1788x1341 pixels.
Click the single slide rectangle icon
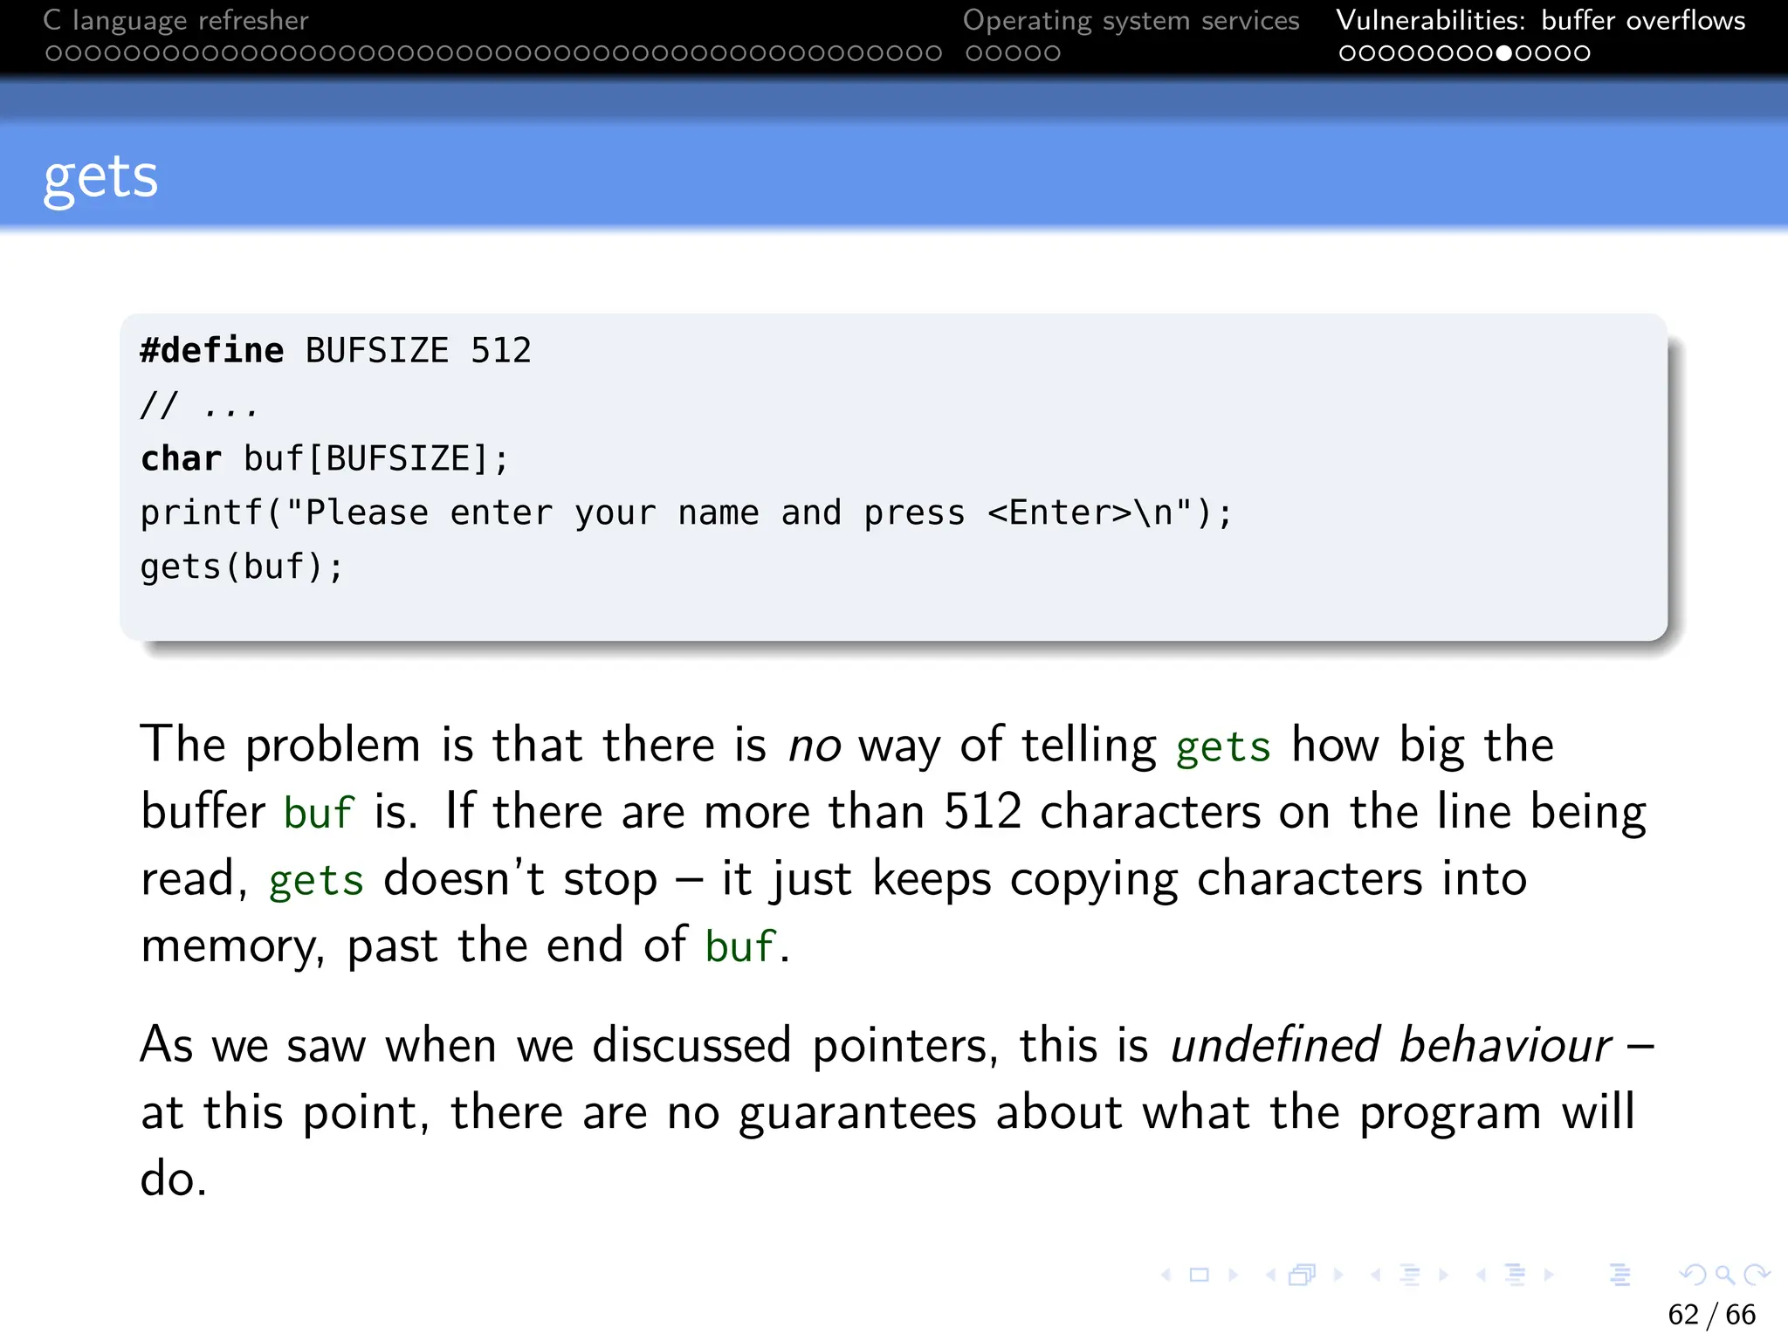click(x=1200, y=1276)
